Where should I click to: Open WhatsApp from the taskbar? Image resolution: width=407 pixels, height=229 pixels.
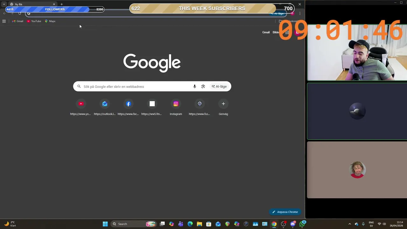(x=302, y=224)
